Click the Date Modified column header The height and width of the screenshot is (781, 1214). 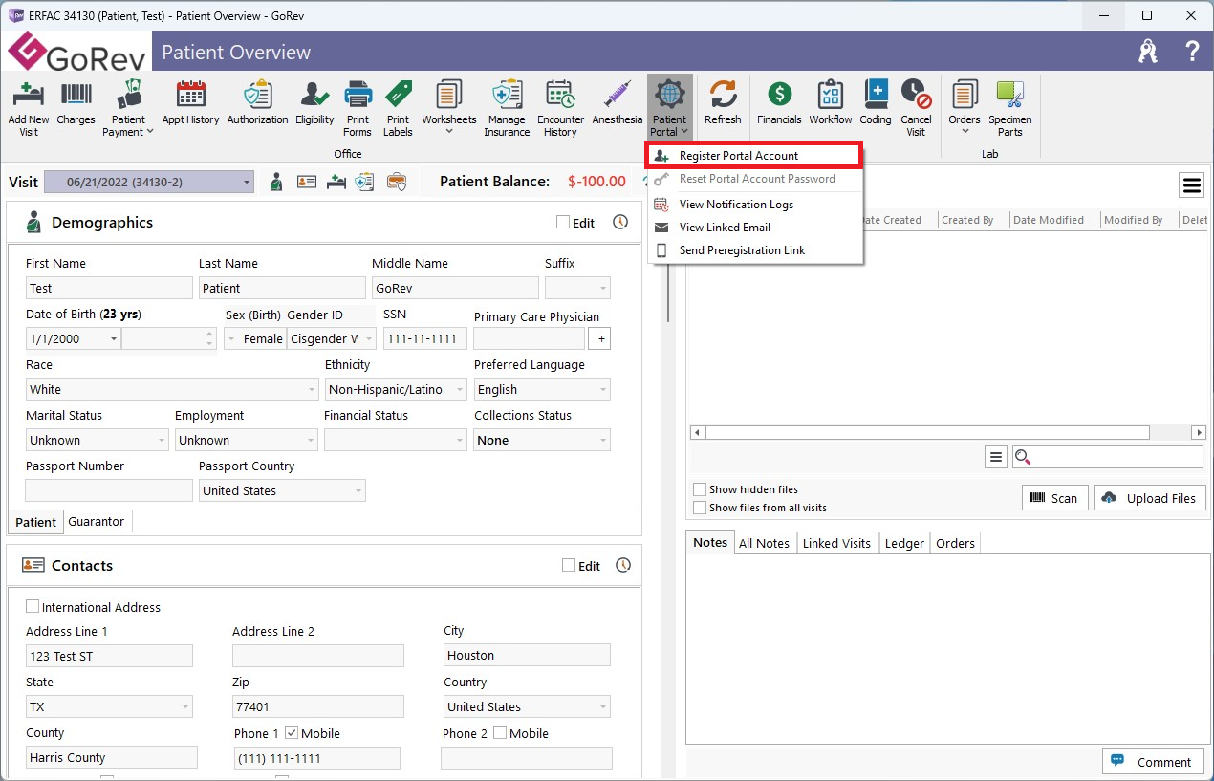tap(1053, 220)
